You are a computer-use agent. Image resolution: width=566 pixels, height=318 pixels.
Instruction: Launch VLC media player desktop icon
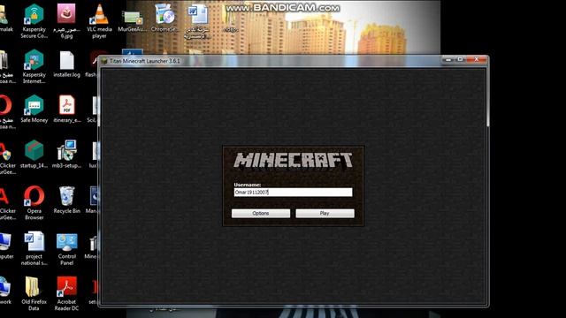pyautogui.click(x=99, y=21)
